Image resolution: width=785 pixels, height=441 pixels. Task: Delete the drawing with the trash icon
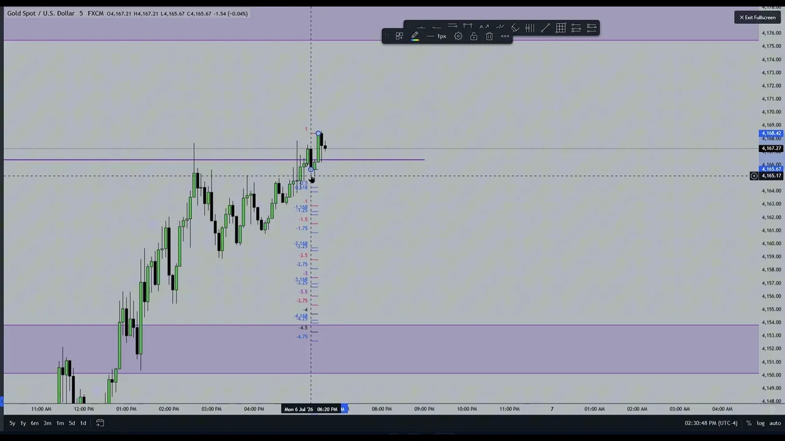489,36
